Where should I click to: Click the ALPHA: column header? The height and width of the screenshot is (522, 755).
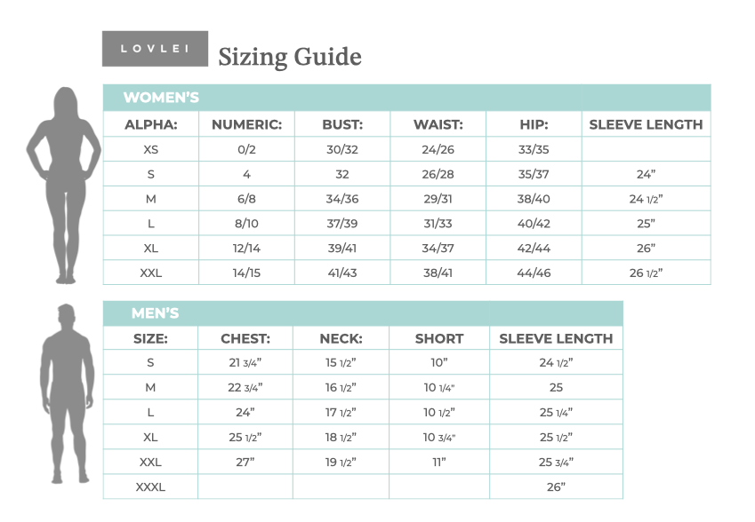click(150, 125)
